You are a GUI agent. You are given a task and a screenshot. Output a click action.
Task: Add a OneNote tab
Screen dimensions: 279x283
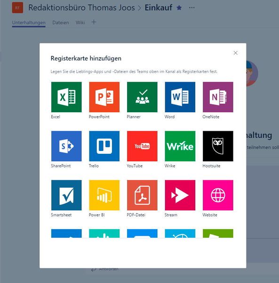pos(218,97)
